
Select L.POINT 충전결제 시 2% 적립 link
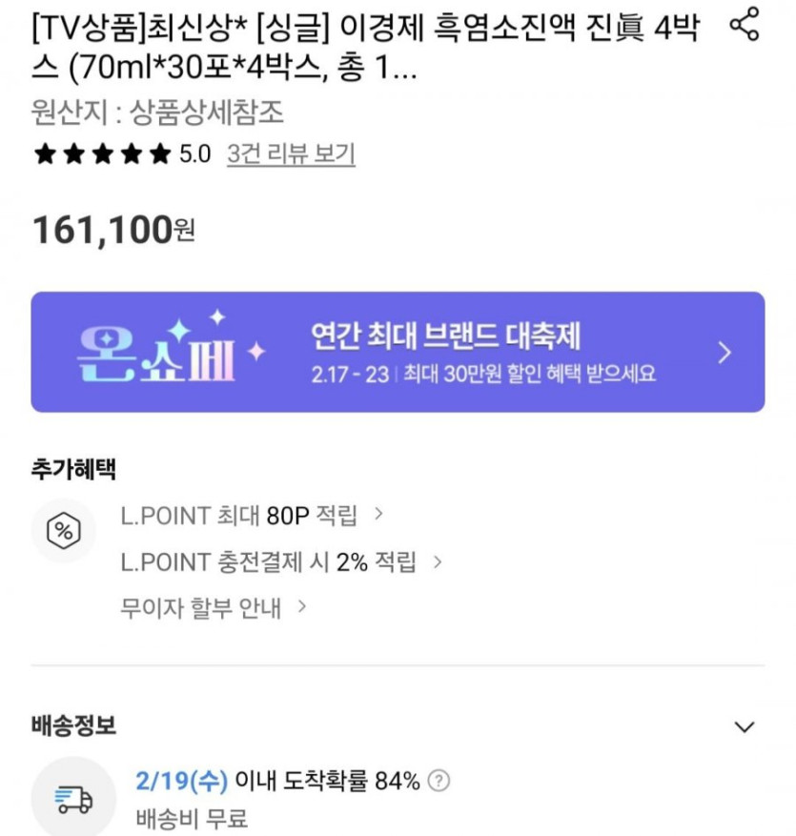269,561
